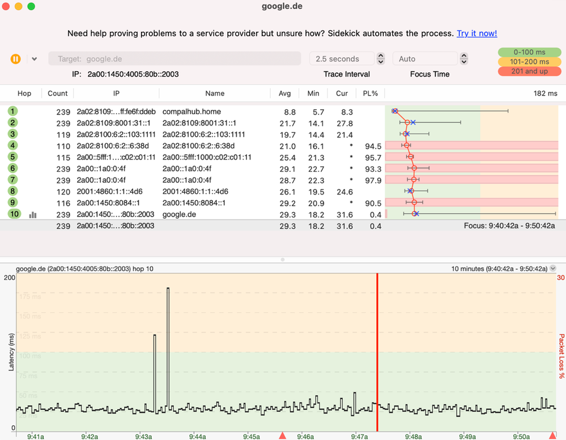The image size is (566, 440).
Task: Select the hop 6 green circle icon
Action: pyautogui.click(x=12, y=169)
